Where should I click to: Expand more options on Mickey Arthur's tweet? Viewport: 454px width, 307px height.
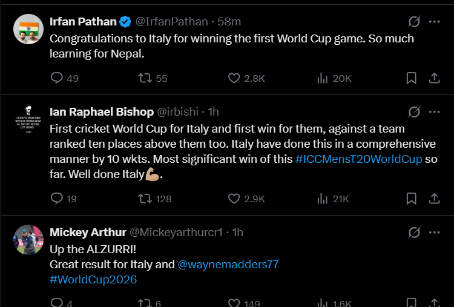(x=434, y=233)
